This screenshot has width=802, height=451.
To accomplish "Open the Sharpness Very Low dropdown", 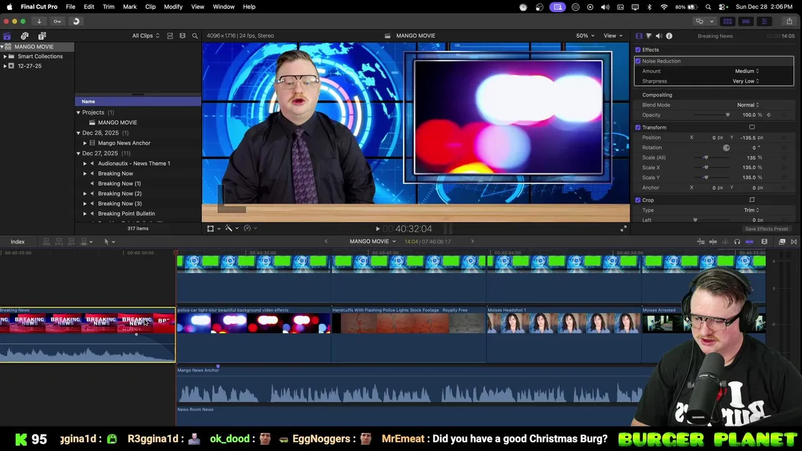I will point(746,81).
